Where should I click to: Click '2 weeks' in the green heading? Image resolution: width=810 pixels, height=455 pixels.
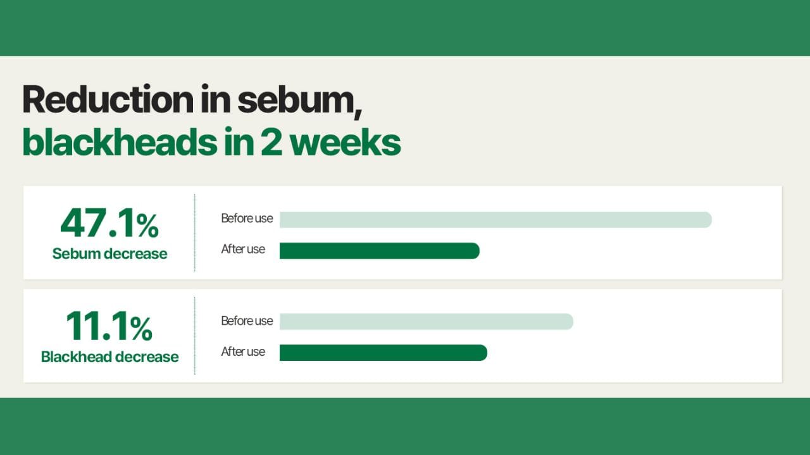click(330, 143)
